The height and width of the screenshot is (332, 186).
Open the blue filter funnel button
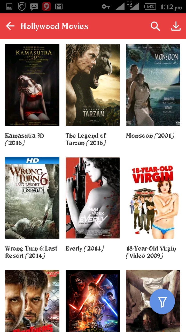click(162, 301)
